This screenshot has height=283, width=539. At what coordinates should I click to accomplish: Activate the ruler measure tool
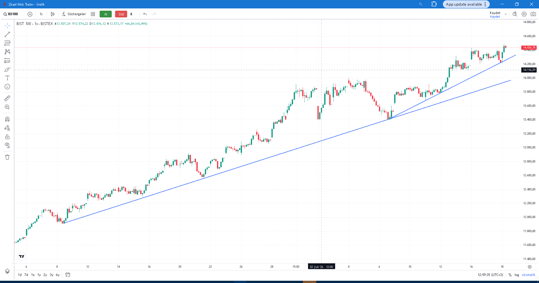(7, 98)
